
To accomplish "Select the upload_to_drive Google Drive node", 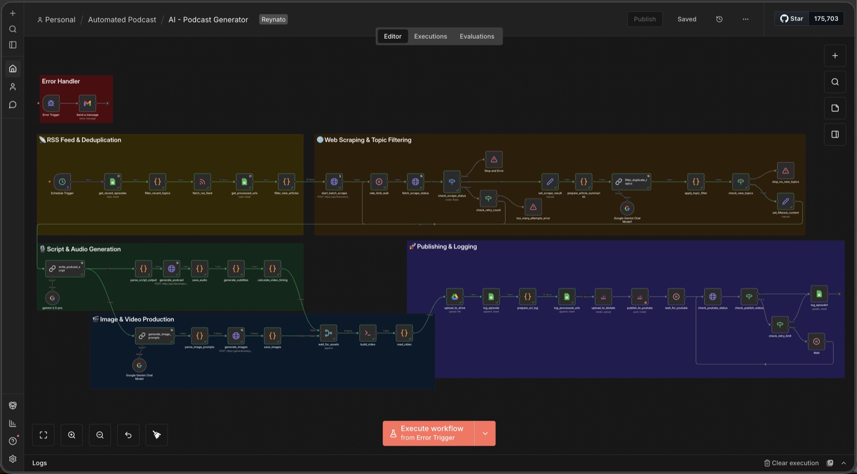I will [x=454, y=297].
